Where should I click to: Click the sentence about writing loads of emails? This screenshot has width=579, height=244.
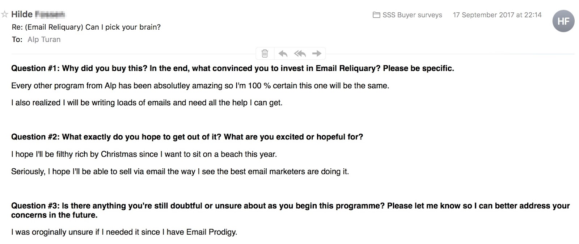pyautogui.click(x=147, y=103)
